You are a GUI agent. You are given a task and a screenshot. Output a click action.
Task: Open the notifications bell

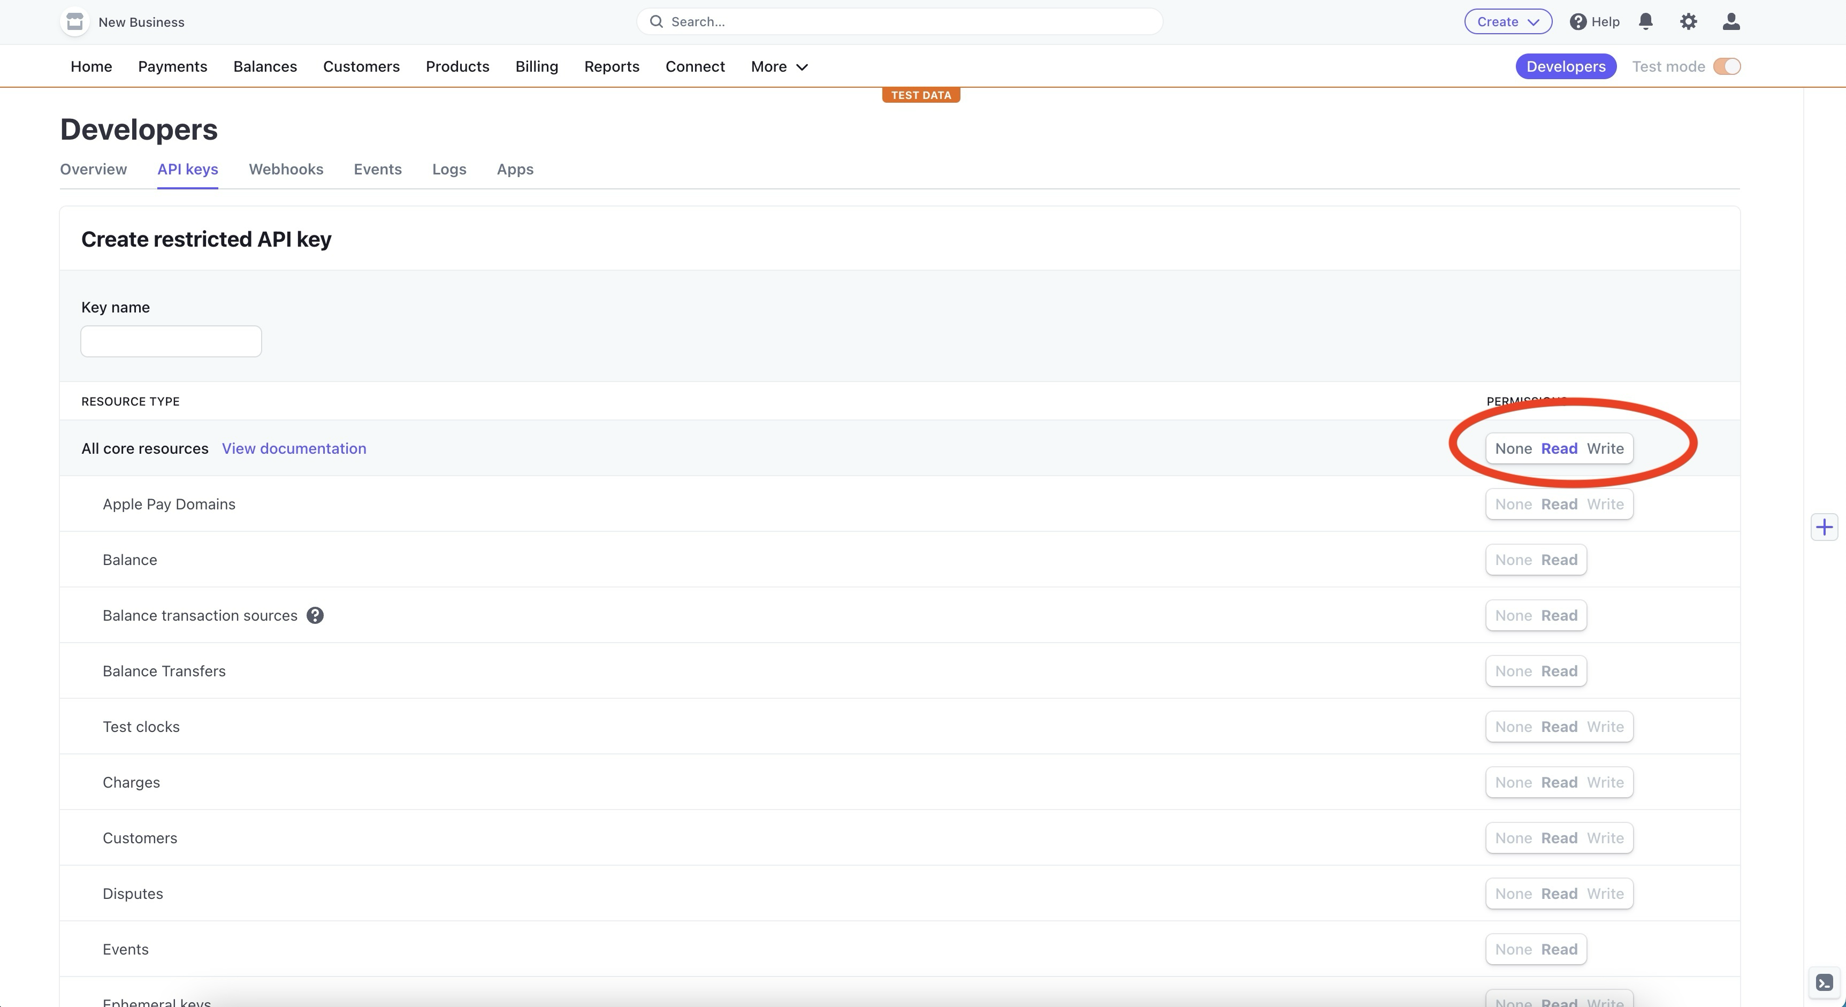1645,21
